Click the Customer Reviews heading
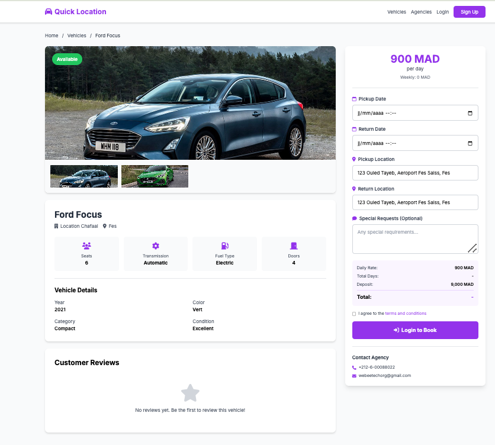Image resolution: width=495 pixels, height=445 pixels. (87, 363)
